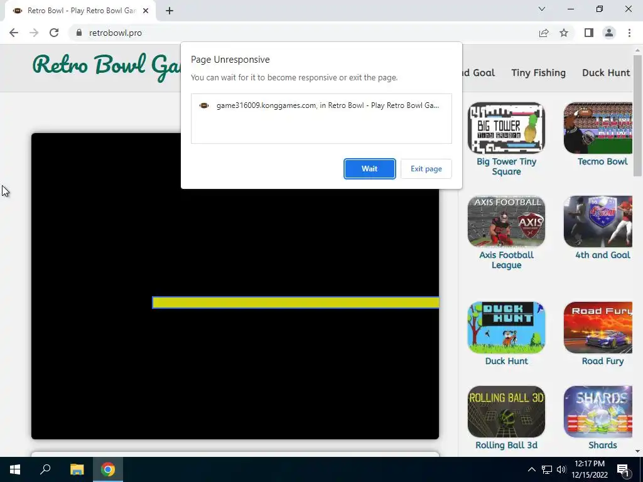Open the Rolling Ball 3d text link
Screen dimensions: 643x482
507,445
